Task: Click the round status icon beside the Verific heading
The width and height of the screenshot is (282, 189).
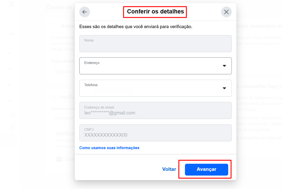Action: (54, 97)
